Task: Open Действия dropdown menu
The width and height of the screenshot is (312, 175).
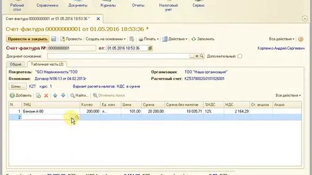Action: [175, 39]
